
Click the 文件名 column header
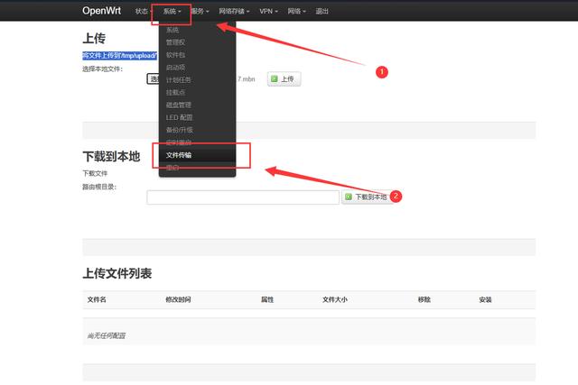(97, 299)
